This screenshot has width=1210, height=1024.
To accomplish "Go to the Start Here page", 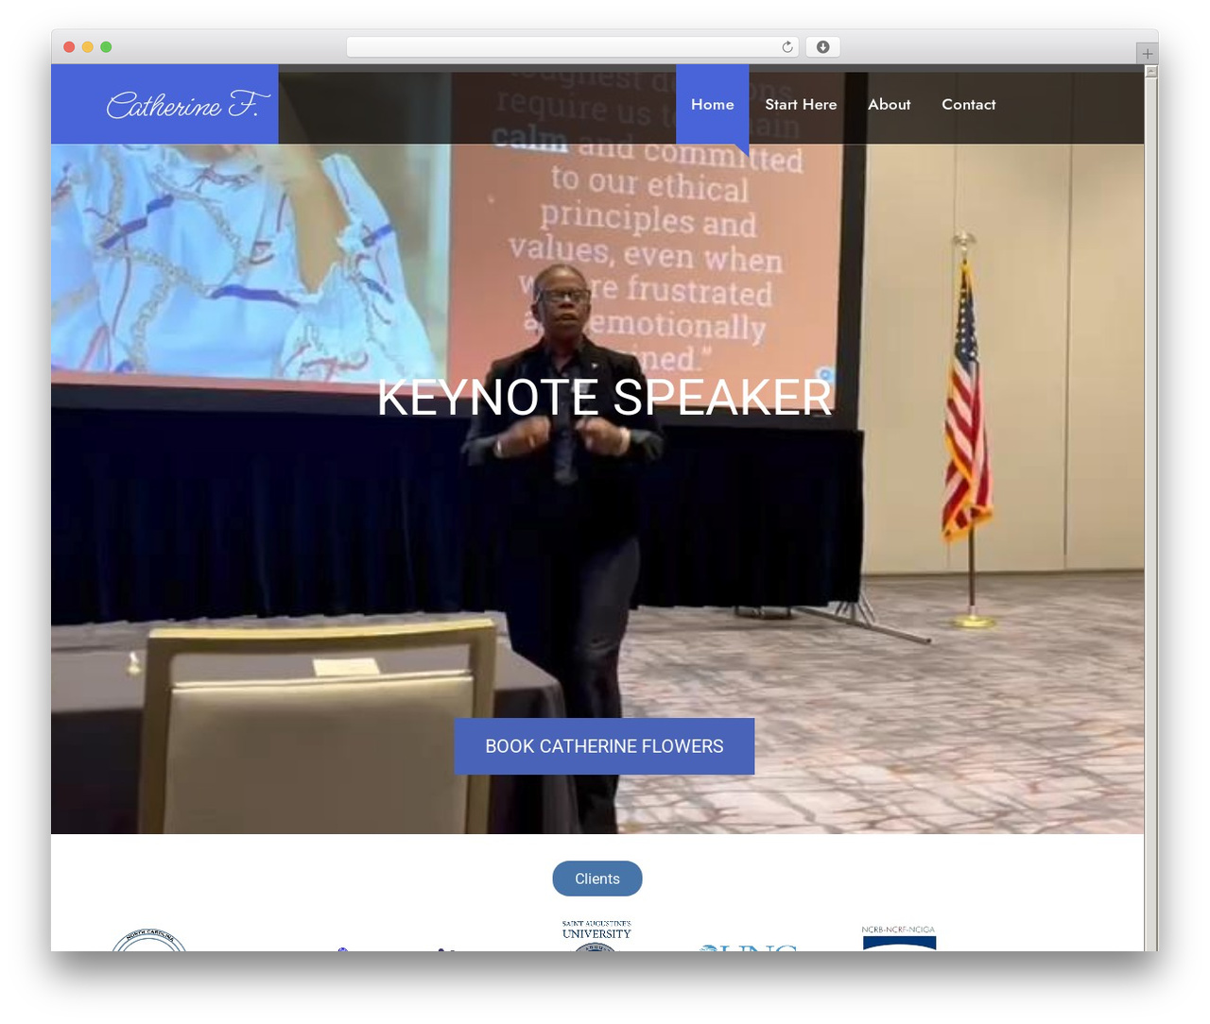I will tap(801, 105).
